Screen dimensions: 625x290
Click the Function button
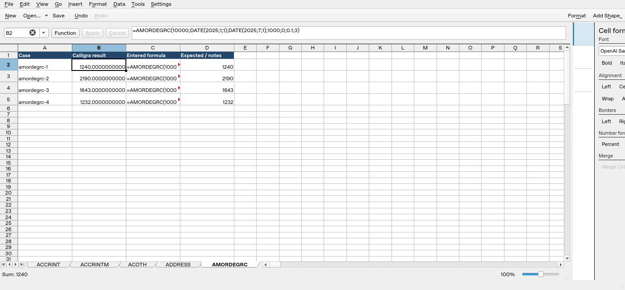[66, 33]
